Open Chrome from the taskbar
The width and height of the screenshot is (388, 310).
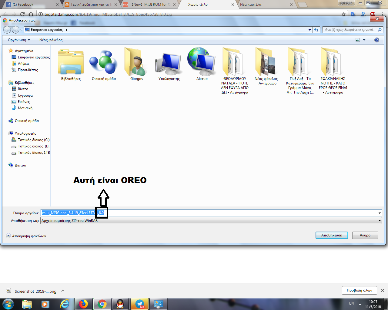[102, 304]
